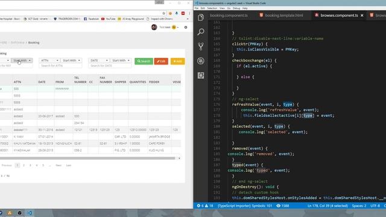The image size is (386, 217).
Task: Click the table's horizontal scrollbar
Action: 87,158
